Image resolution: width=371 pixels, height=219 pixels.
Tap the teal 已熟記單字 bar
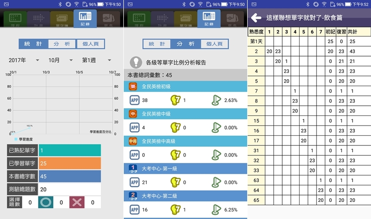click(70, 150)
